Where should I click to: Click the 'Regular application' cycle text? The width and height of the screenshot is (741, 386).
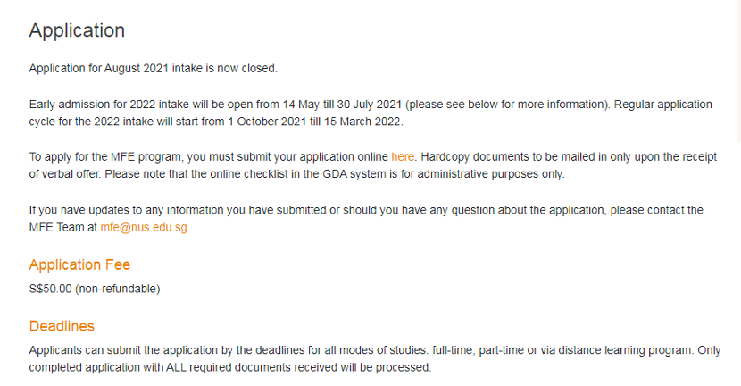pos(663,104)
